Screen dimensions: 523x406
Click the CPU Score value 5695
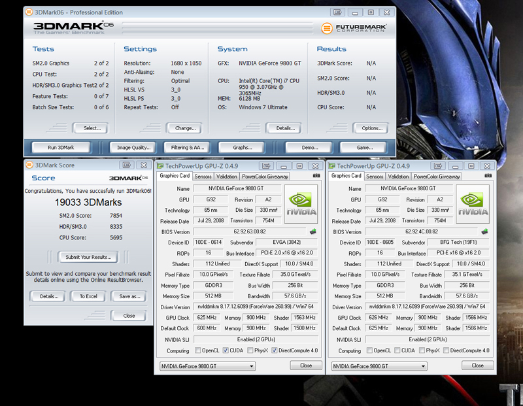pos(116,237)
